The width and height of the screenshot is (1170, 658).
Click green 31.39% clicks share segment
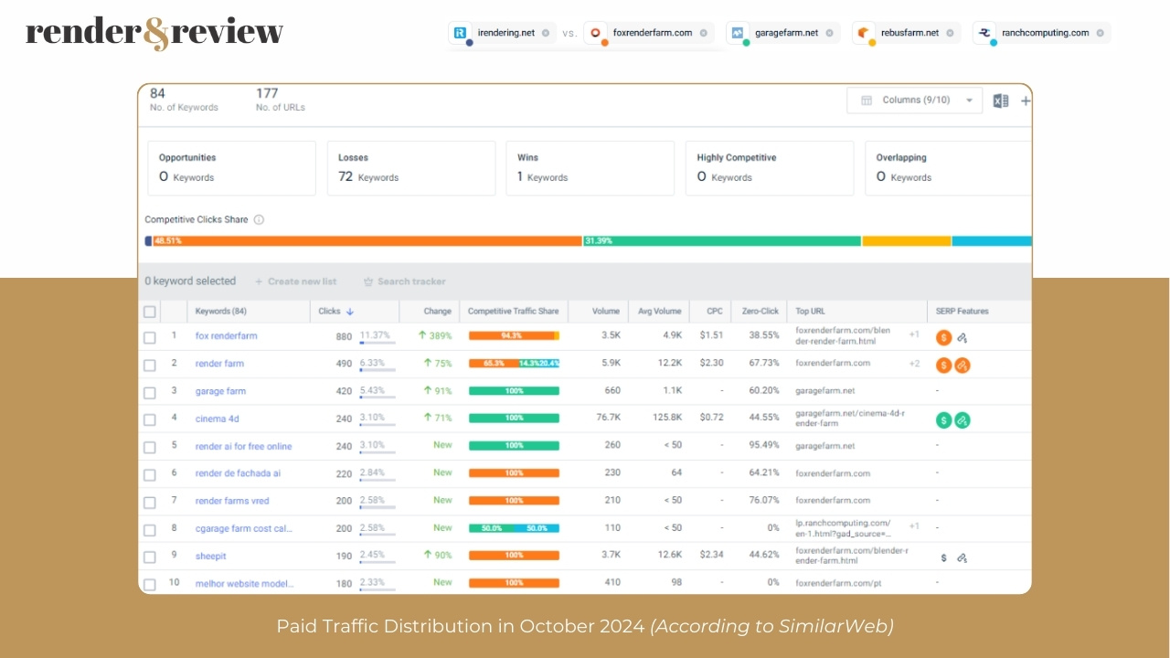(722, 241)
